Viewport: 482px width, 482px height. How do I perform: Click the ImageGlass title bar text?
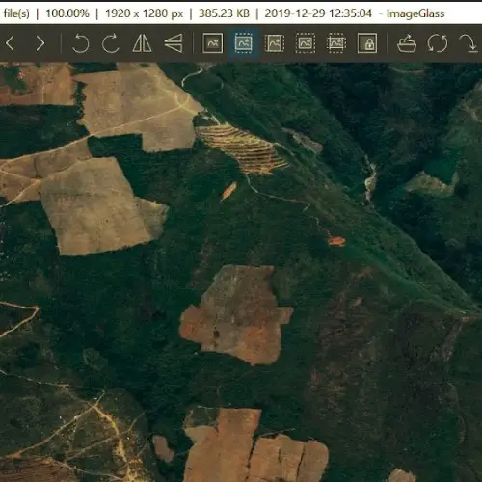(x=415, y=13)
